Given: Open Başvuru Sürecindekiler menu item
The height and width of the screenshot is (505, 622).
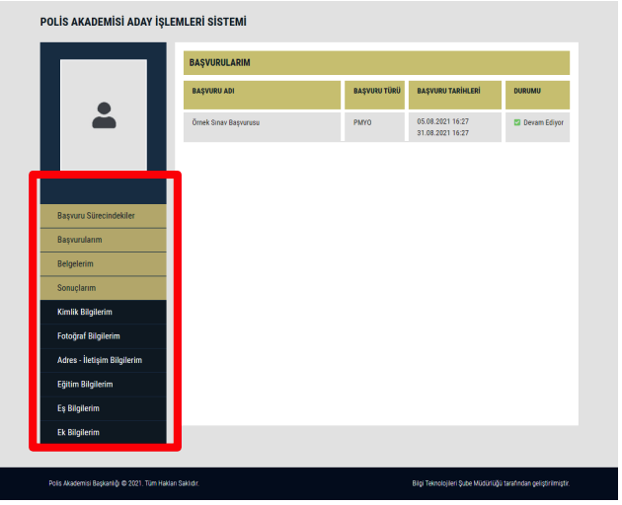Looking at the screenshot, I should pos(96,215).
